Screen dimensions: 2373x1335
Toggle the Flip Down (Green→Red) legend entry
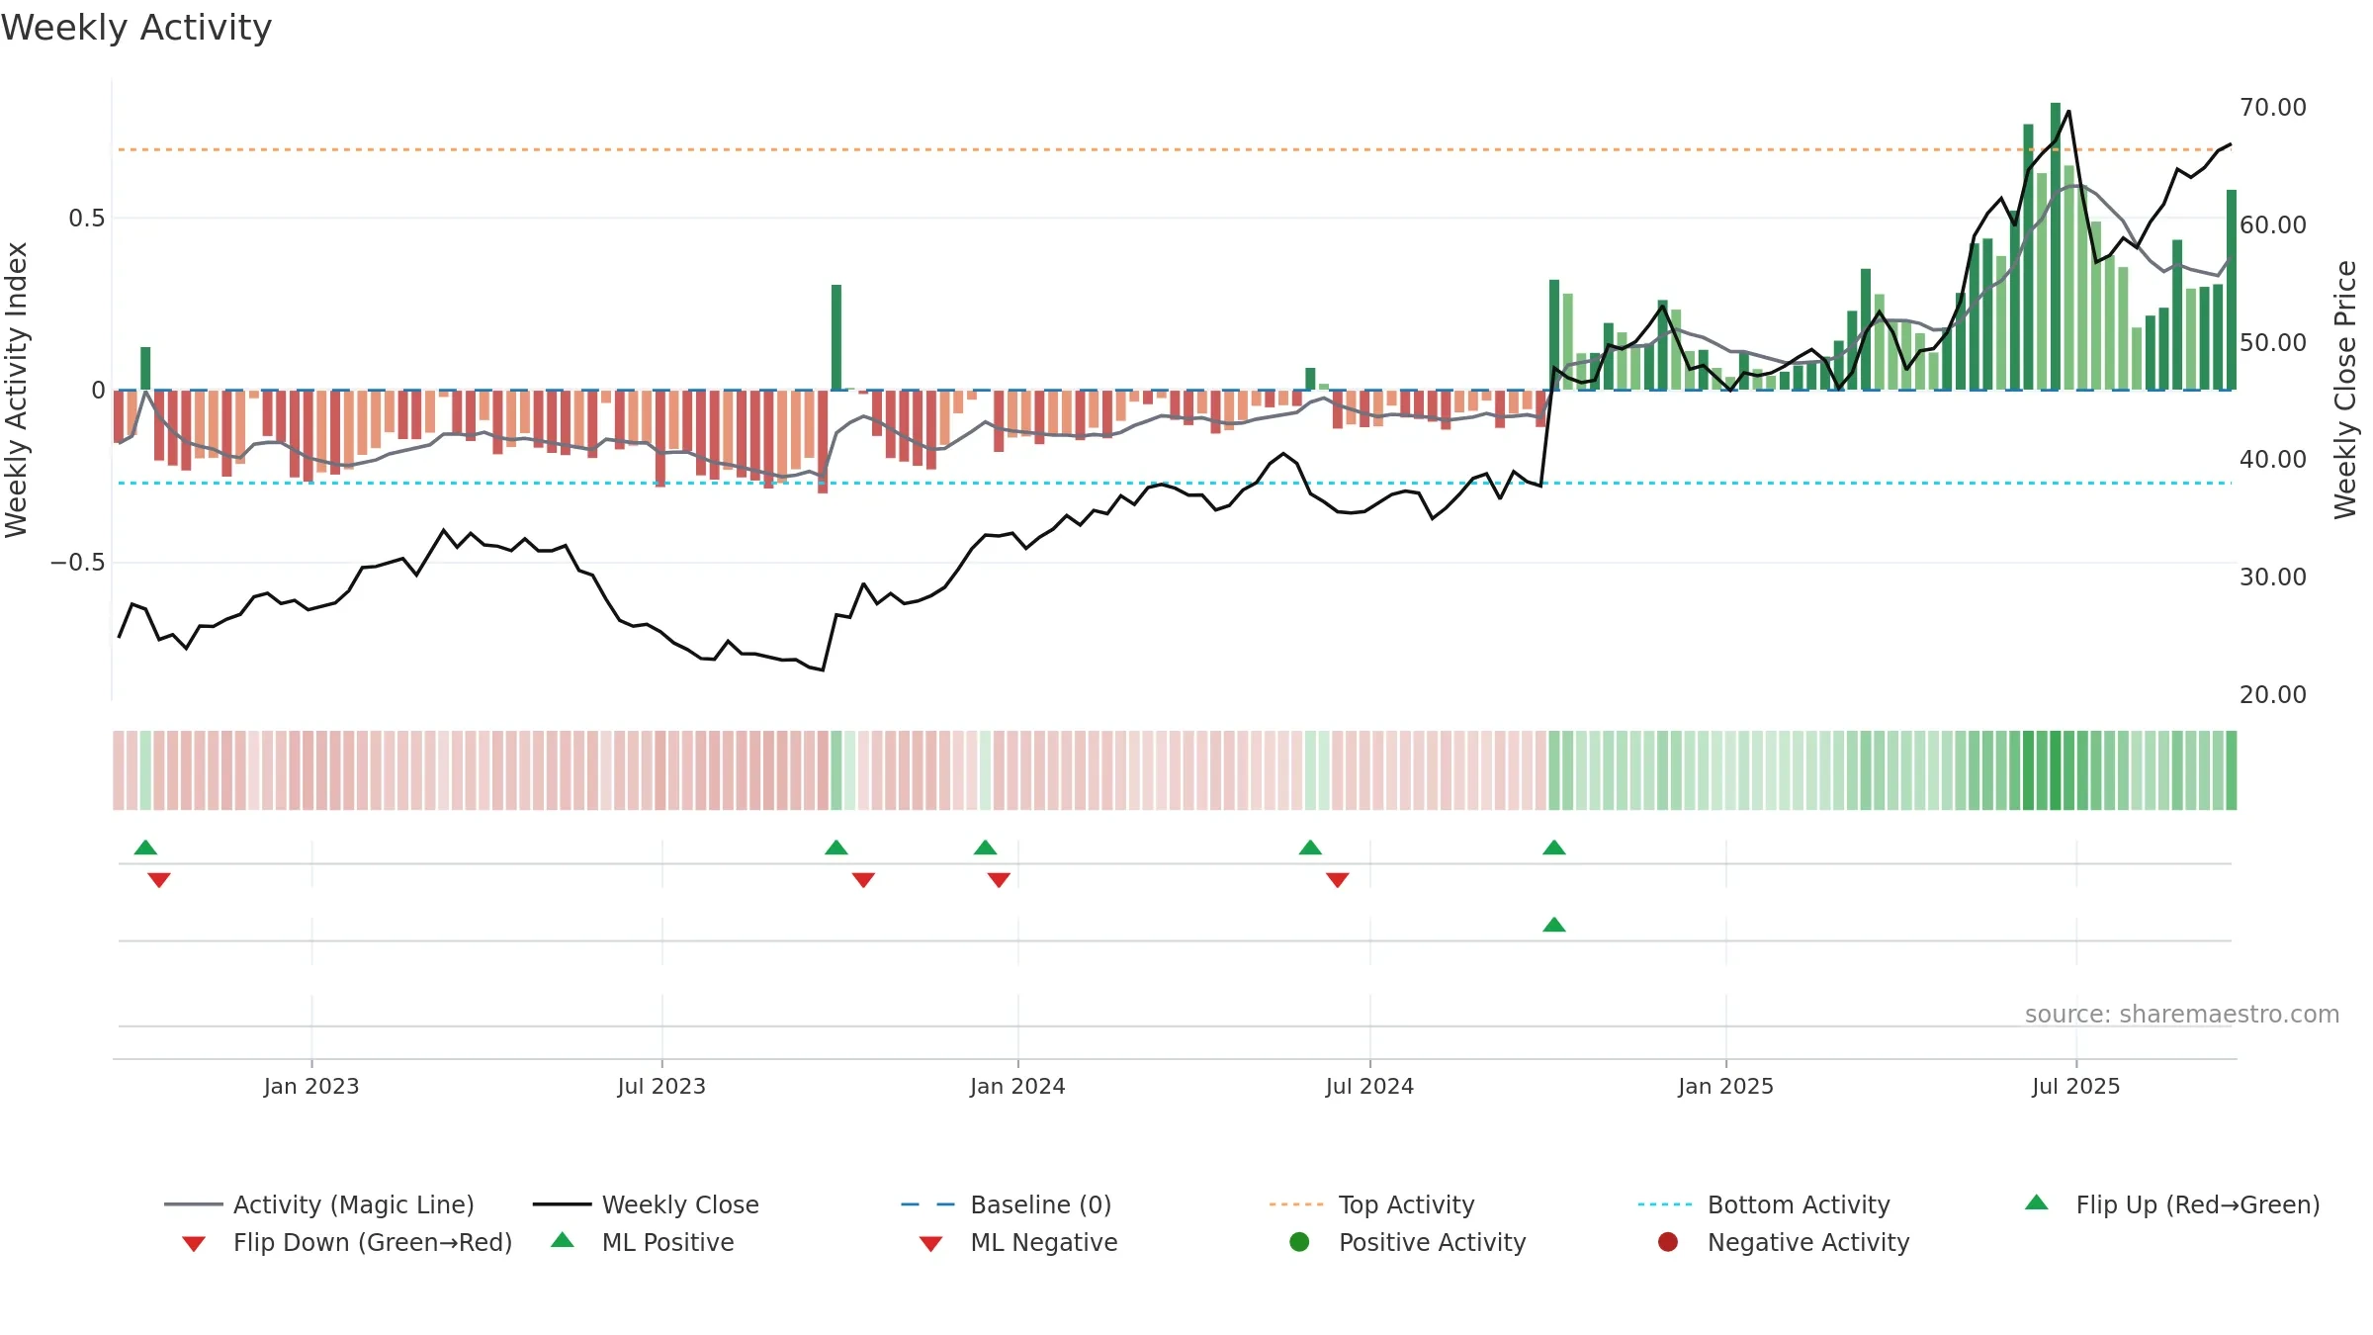click(x=347, y=1242)
